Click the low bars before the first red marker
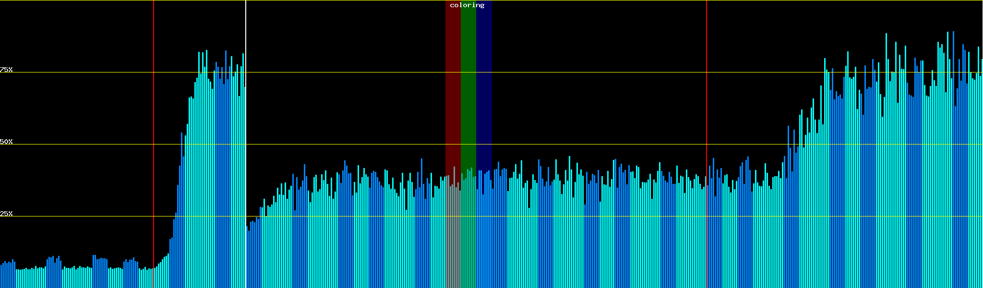 (77, 277)
